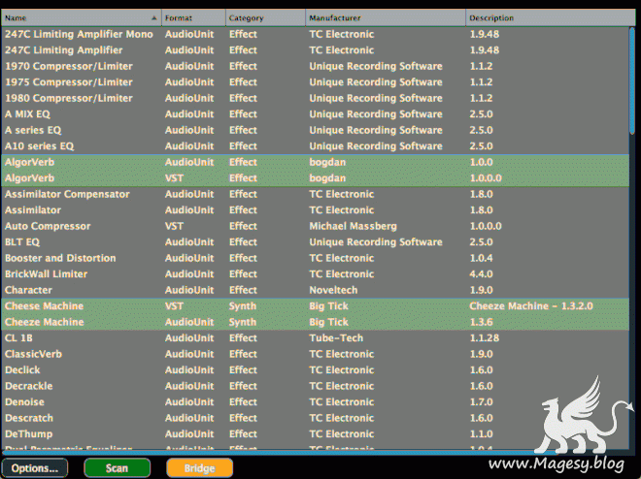The image size is (641, 479).
Task: Click the Manufacturer column header
Action: point(386,18)
